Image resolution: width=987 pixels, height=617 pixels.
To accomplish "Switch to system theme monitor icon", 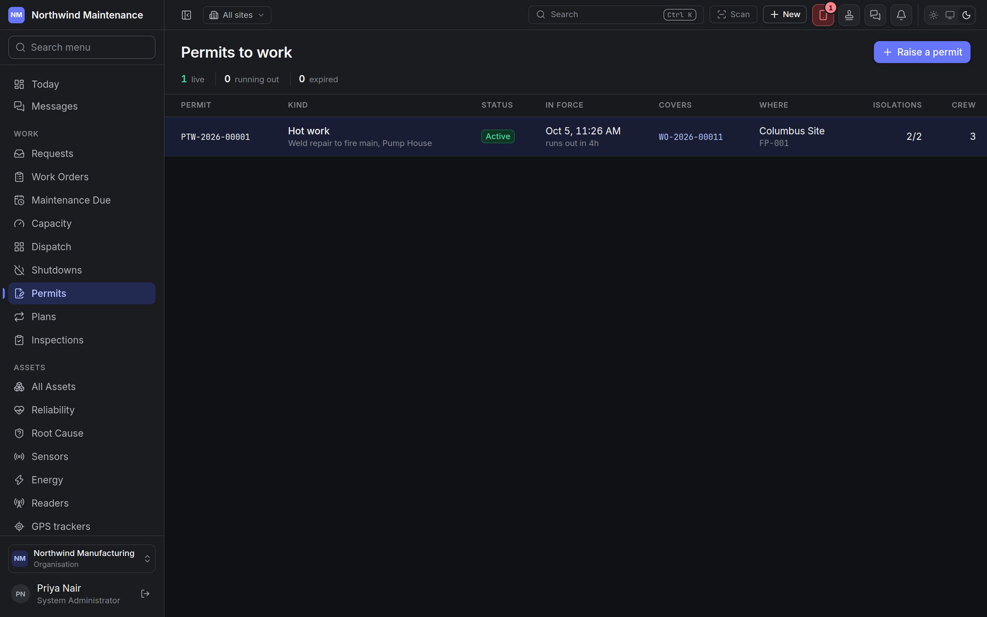I will pyautogui.click(x=950, y=15).
